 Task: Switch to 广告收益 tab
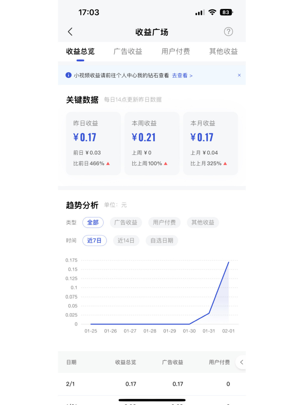pyautogui.click(x=128, y=52)
